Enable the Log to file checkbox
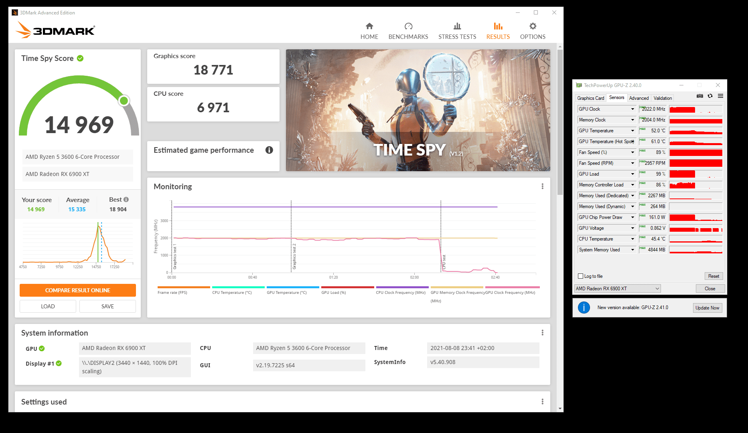This screenshot has height=433, width=748. click(580, 276)
